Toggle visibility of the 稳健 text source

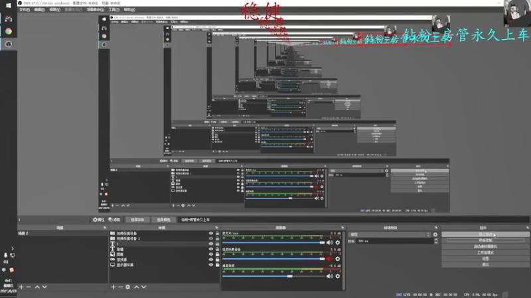point(211,249)
